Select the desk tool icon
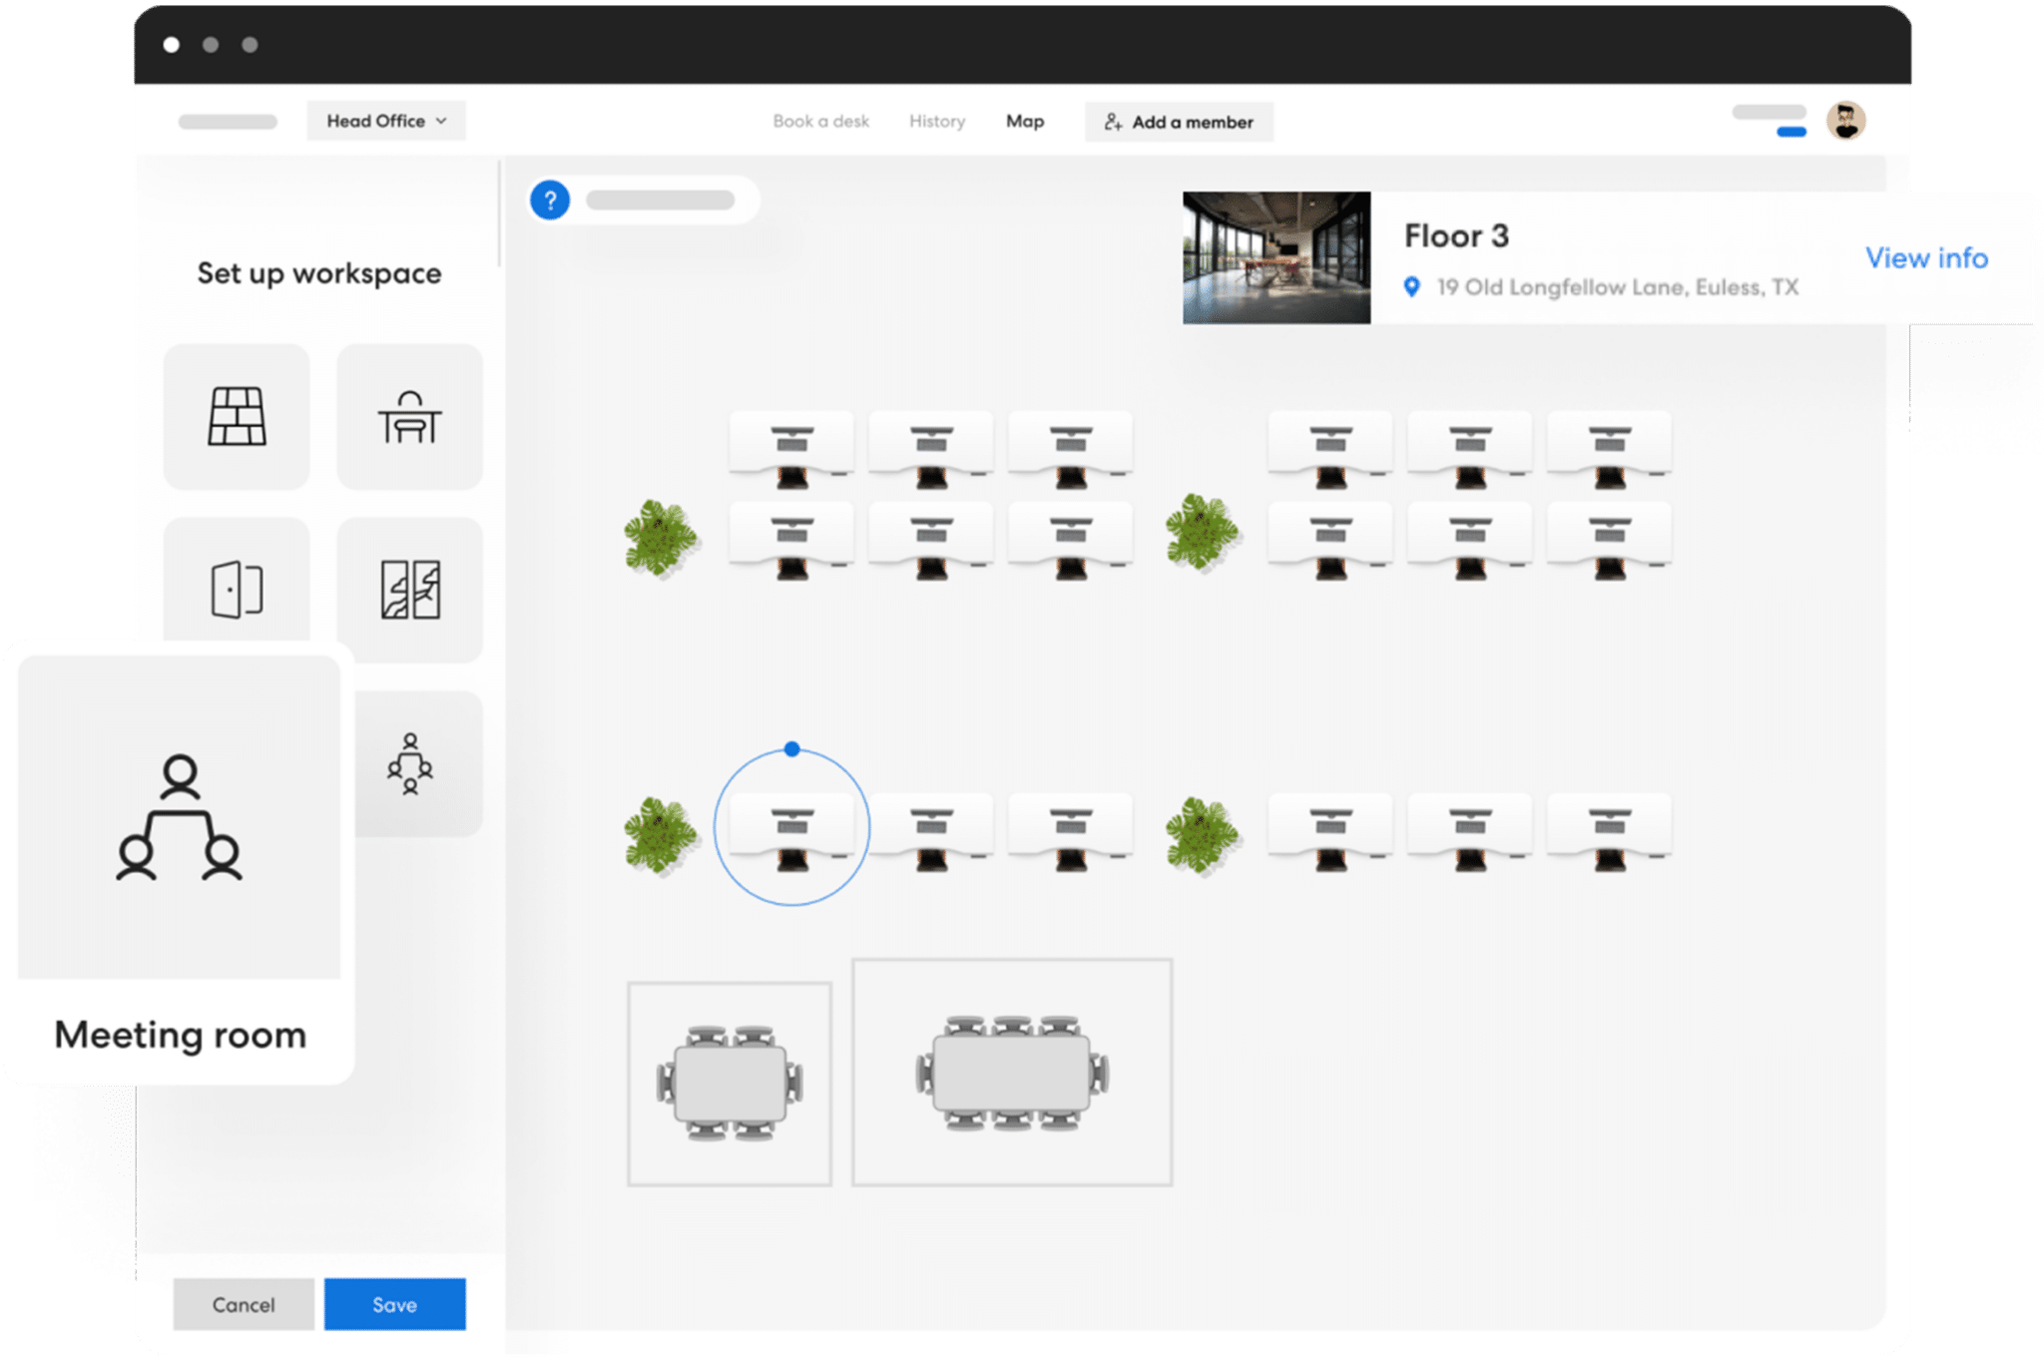 pos(409,416)
